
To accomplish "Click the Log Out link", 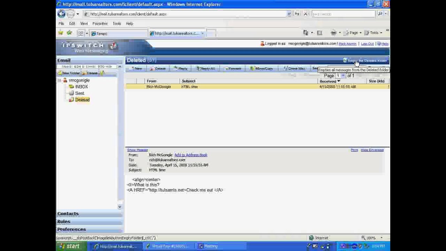I will [367, 44].
